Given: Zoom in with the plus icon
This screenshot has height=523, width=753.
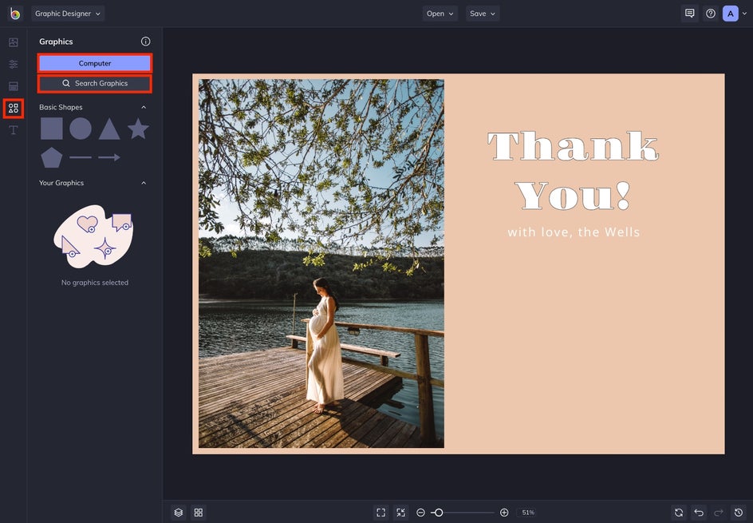Looking at the screenshot, I should tap(504, 513).
